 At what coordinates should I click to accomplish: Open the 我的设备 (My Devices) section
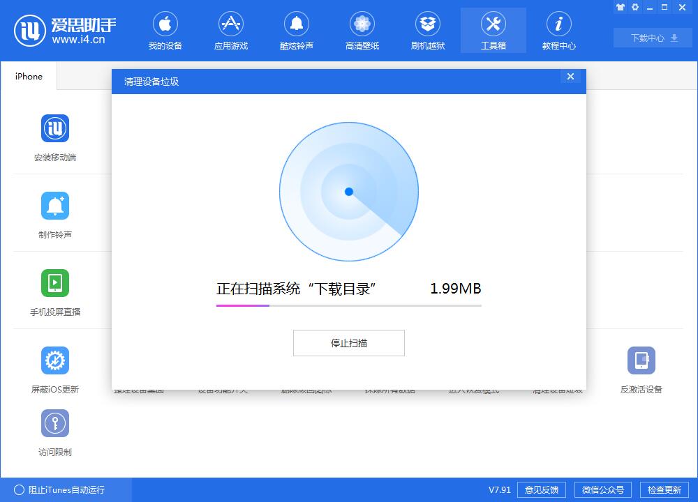[165, 30]
